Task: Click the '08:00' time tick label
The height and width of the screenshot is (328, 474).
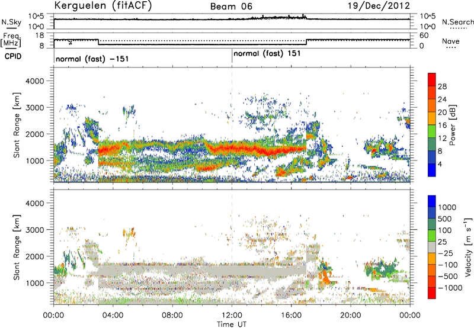Action: 172,316
